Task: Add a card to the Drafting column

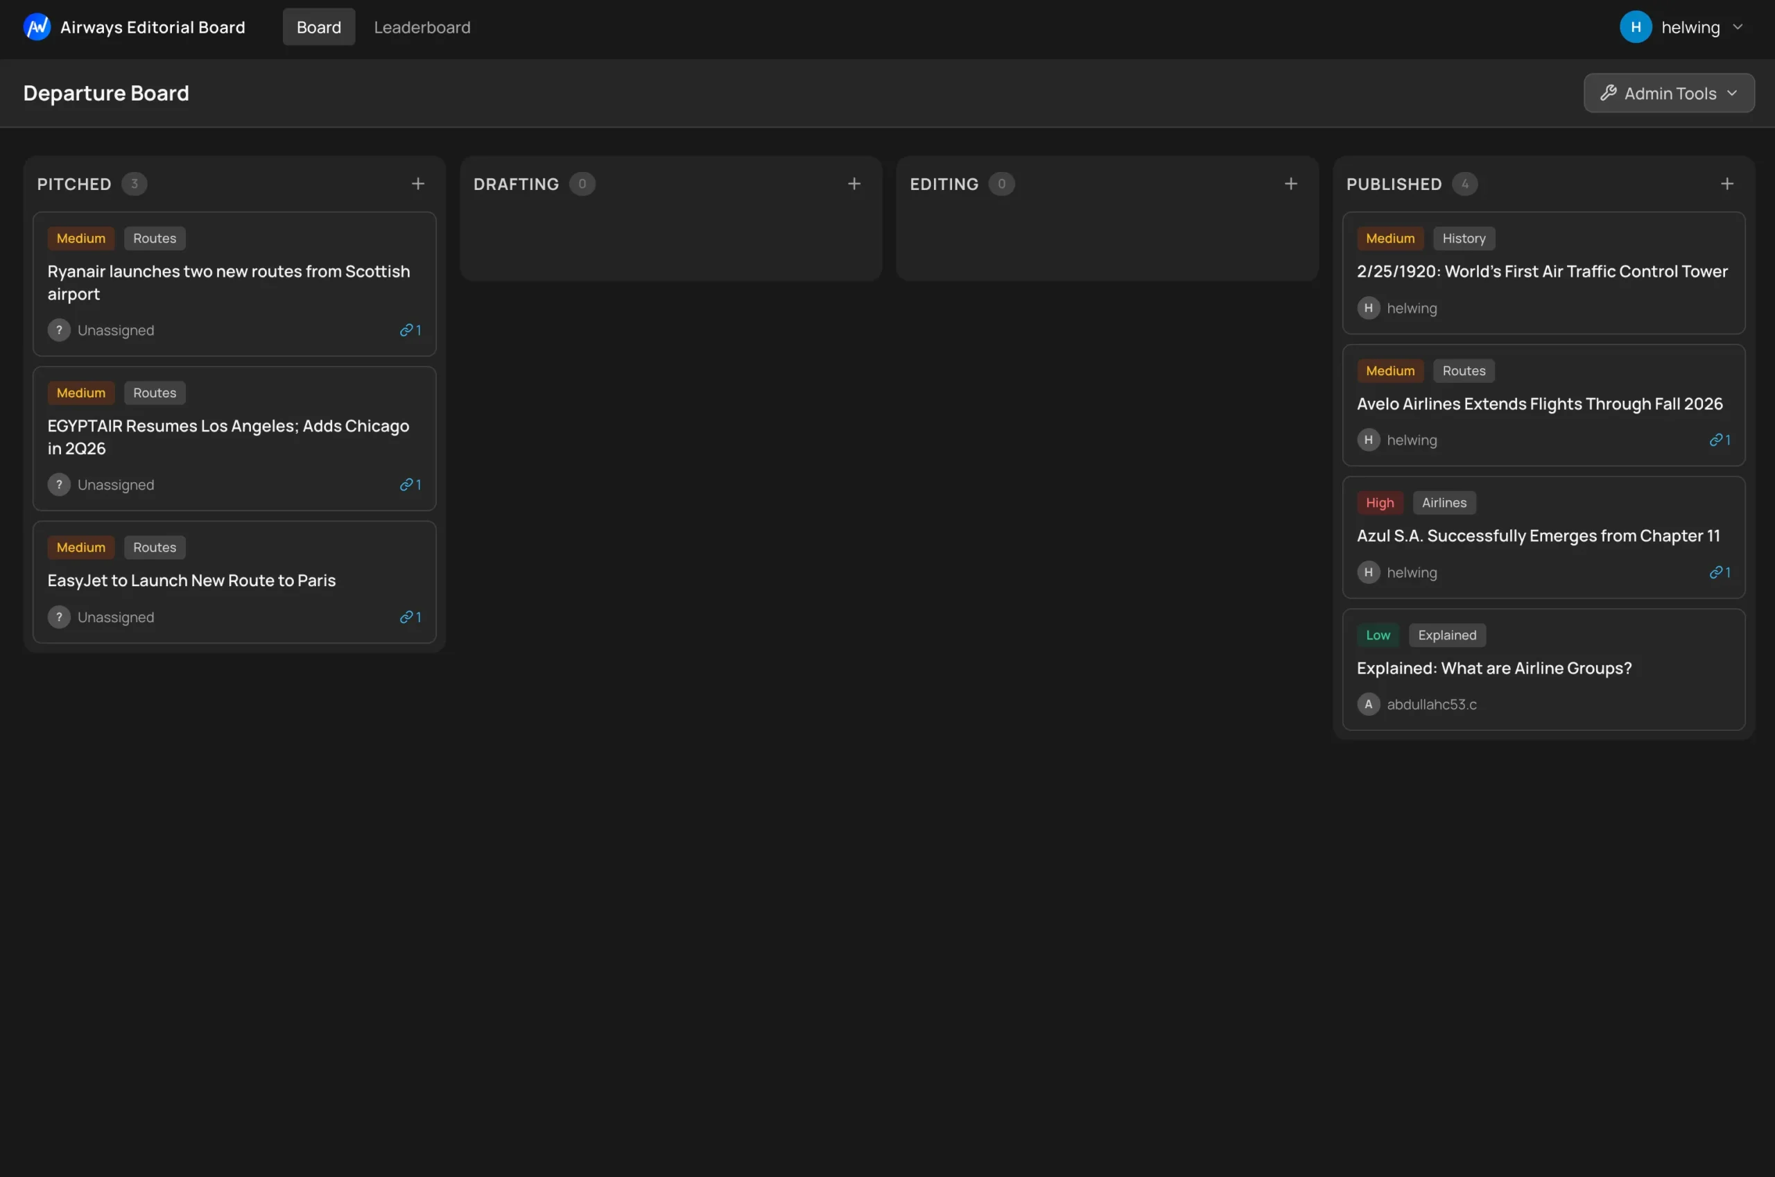Action: [x=854, y=184]
